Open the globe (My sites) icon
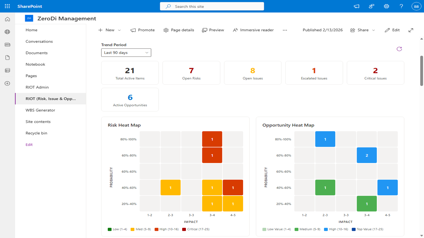424x238 pixels. click(x=7, y=32)
